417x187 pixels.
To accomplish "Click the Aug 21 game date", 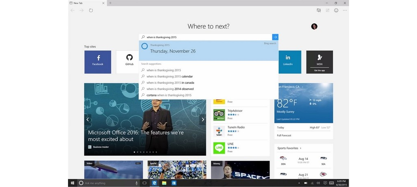I will click(x=303, y=175).
